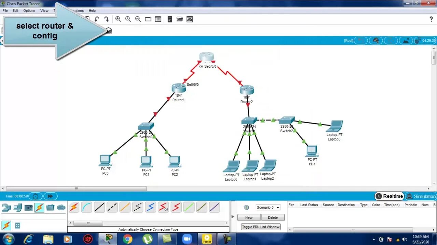Open the drawing palette rectangle icon
This screenshot has width=437, height=245.
pos(148,19)
